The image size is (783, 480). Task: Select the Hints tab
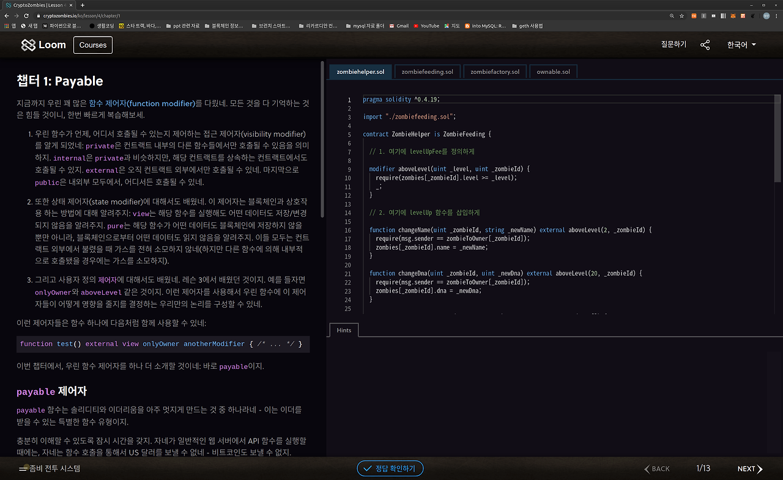click(x=344, y=330)
